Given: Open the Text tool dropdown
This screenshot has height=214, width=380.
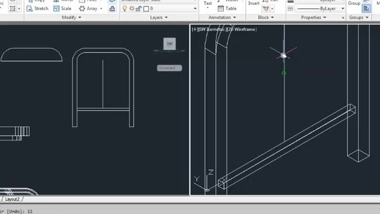Looking at the screenshot, I should click(207, 8).
